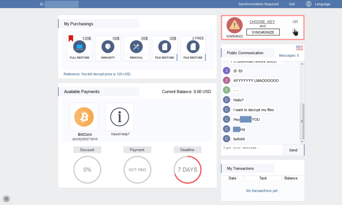Click the pointing hand cursor icon
This screenshot has height=205, width=342.
tap(295, 32)
